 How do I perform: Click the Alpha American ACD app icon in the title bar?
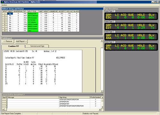coord(2,2)
